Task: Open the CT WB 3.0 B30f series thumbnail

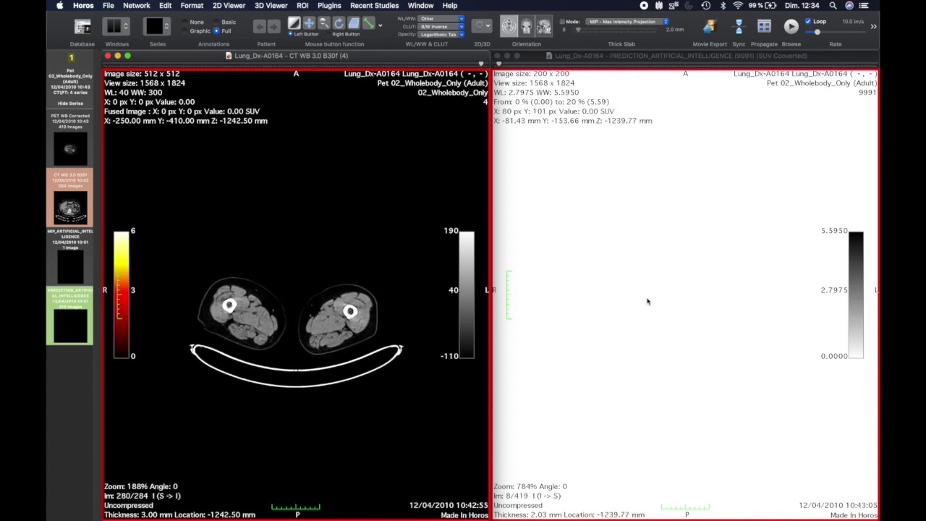Action: tap(70, 208)
